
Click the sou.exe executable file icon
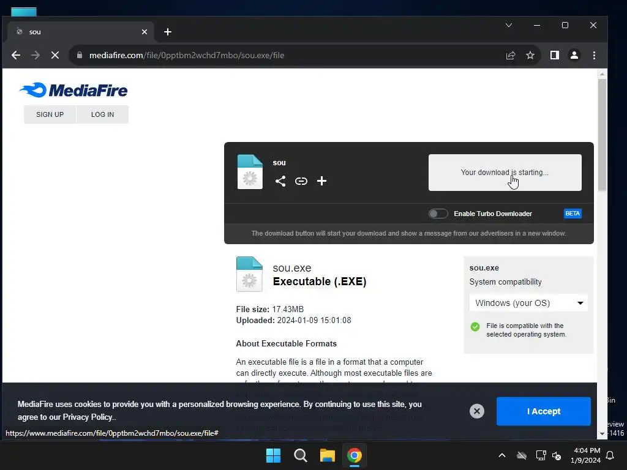[x=249, y=274]
